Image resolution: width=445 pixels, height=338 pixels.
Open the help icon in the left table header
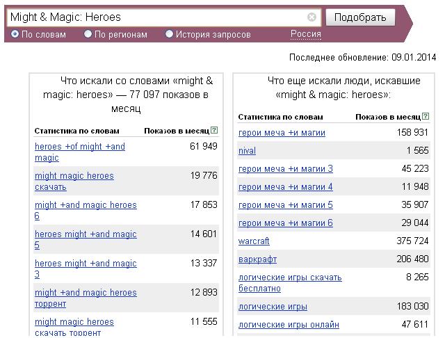tap(214, 130)
